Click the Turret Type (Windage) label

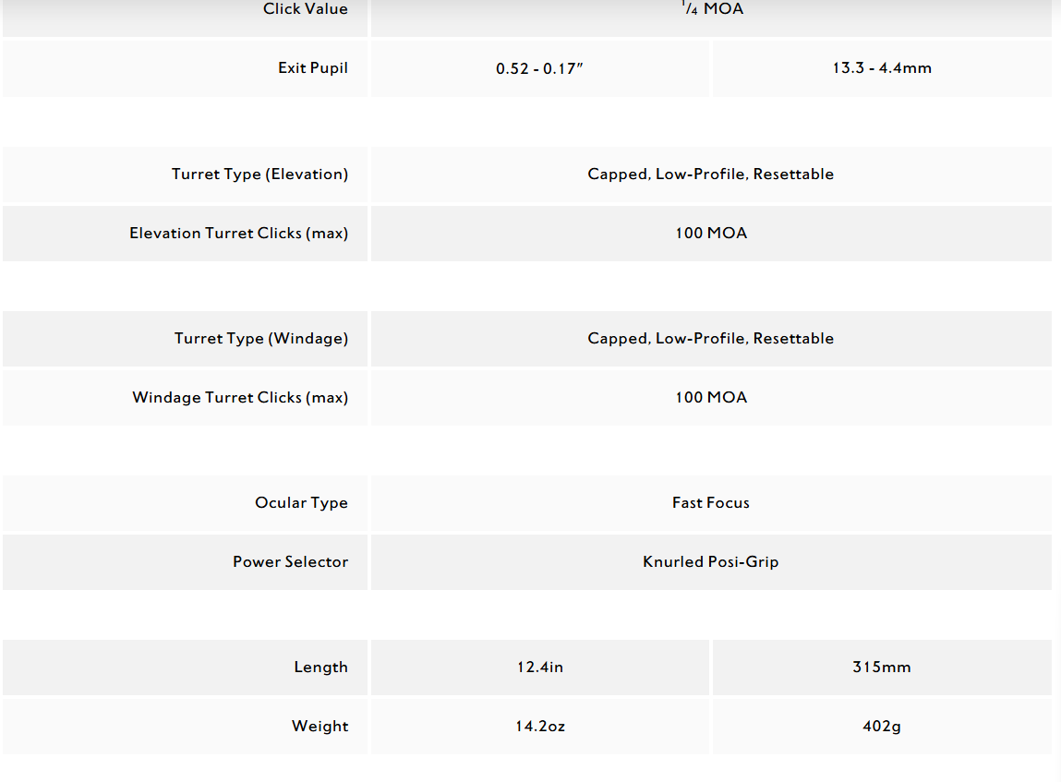260,339
